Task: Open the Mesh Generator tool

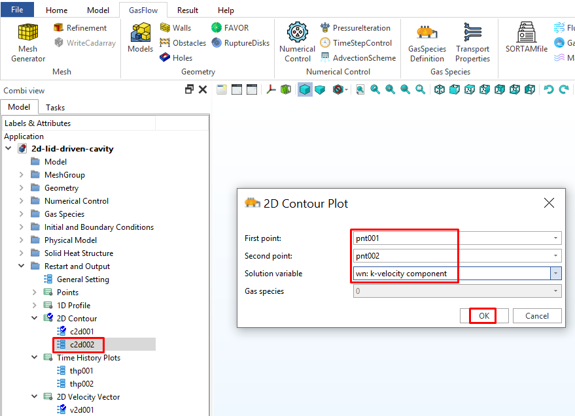Action: (27, 42)
